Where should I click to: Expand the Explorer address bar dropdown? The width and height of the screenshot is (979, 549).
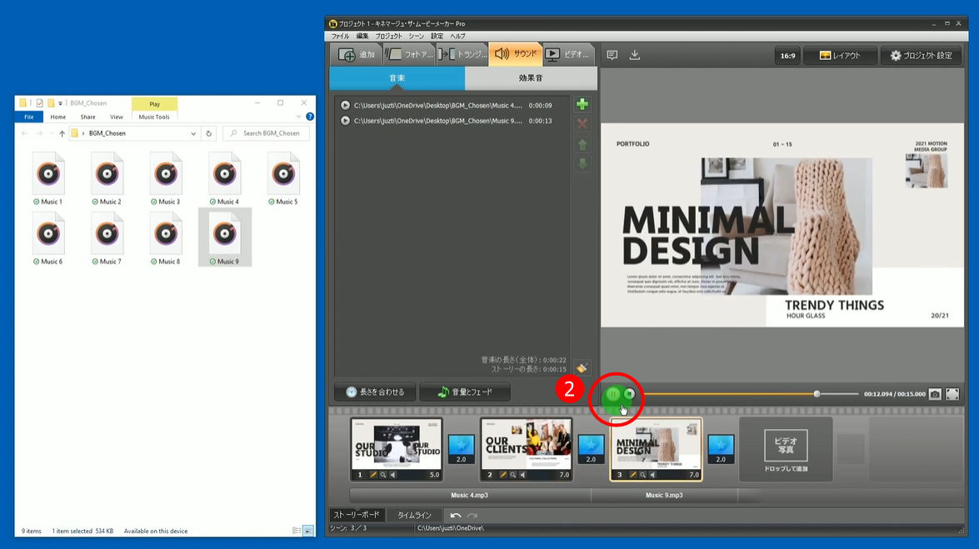(194, 133)
